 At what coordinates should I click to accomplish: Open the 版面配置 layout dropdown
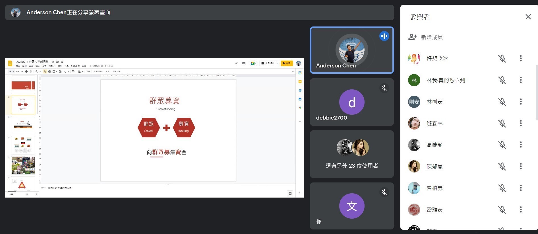[x=98, y=71]
